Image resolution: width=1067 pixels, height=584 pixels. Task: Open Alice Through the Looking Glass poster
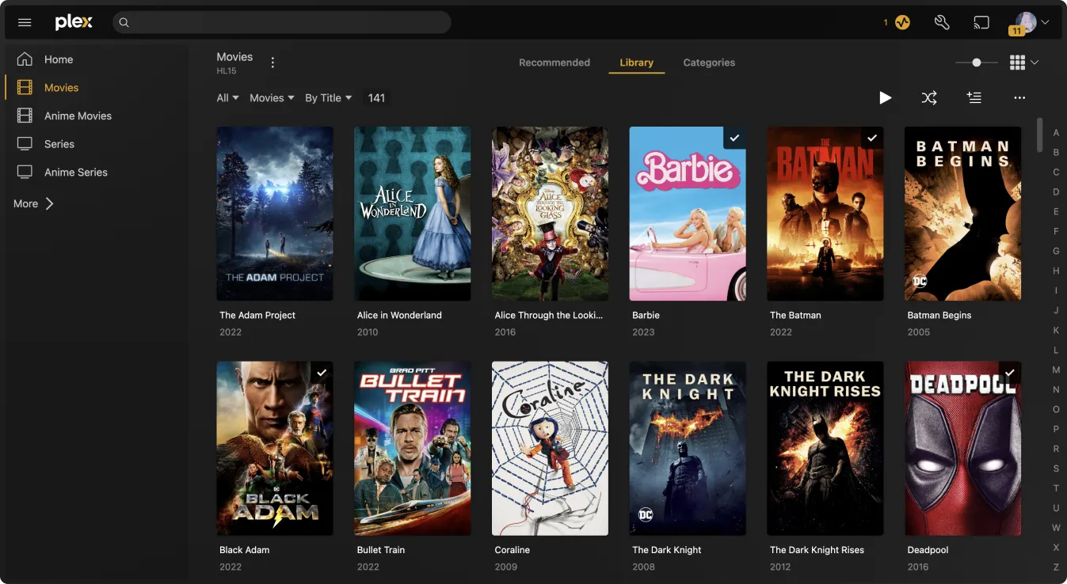click(551, 214)
